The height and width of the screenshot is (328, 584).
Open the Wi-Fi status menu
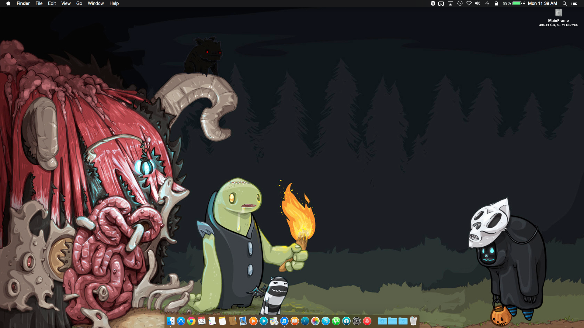(x=469, y=3)
